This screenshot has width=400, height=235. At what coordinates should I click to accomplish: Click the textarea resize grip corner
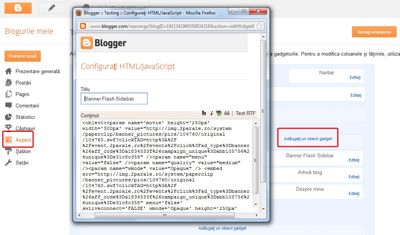point(256,210)
